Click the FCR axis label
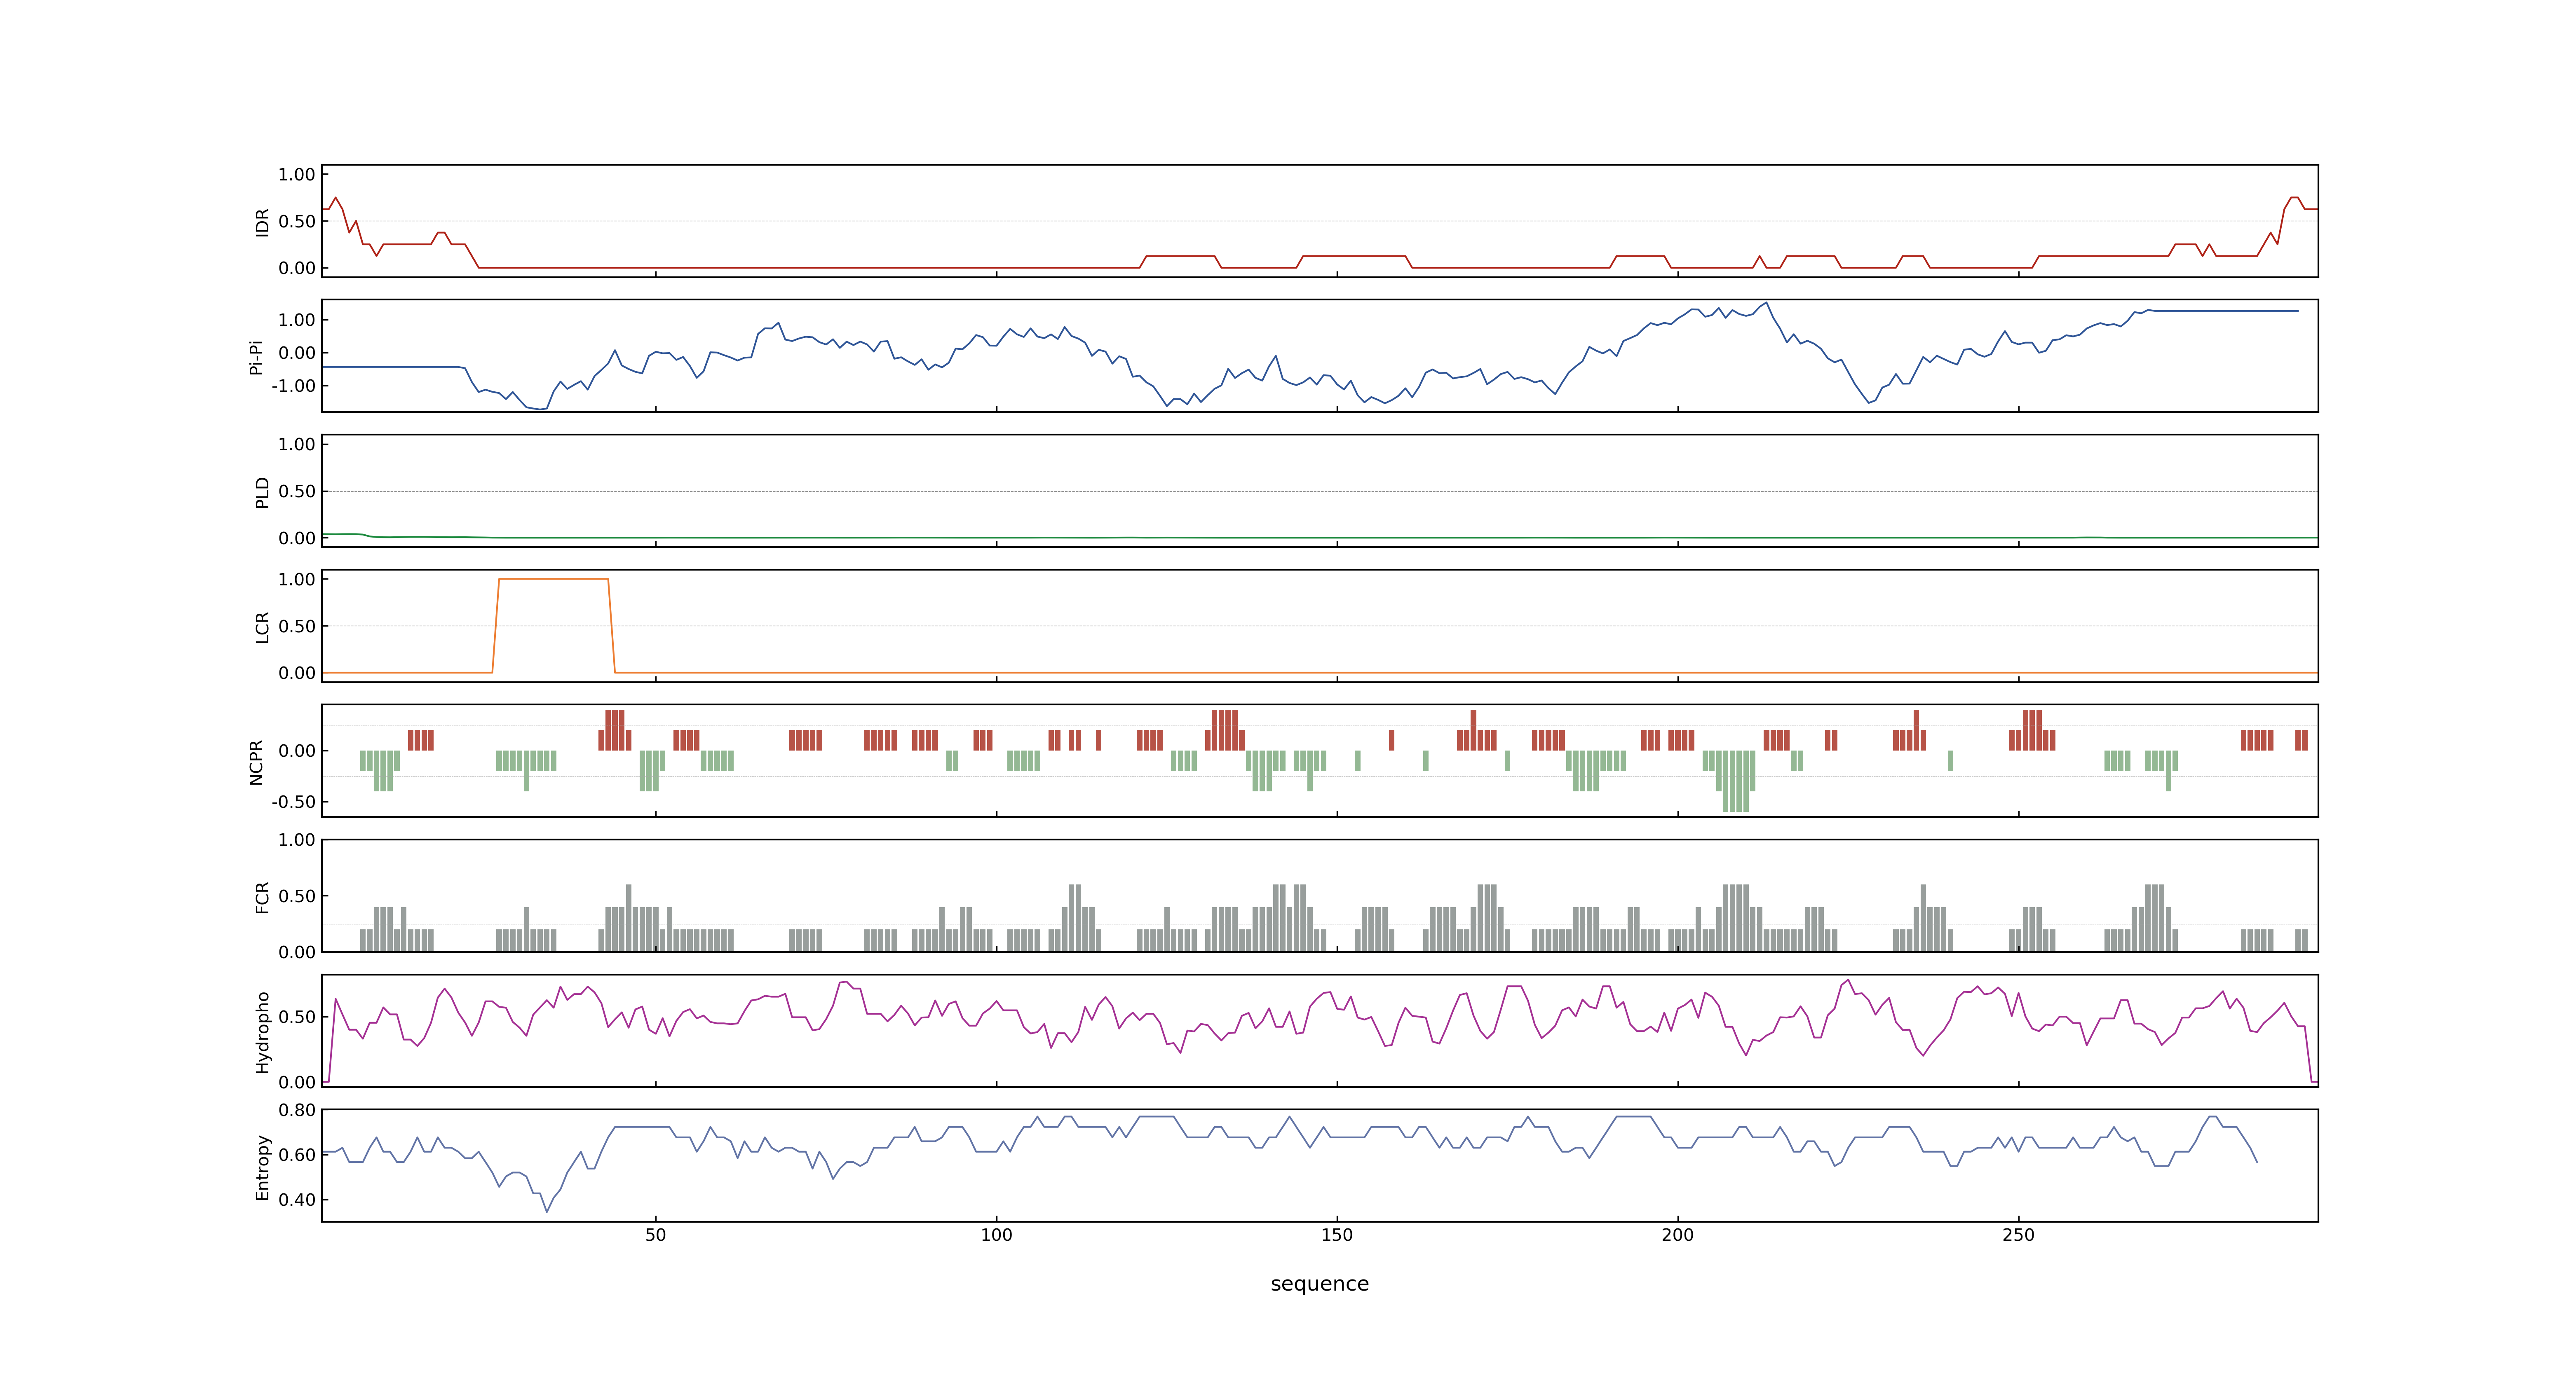Viewport: 2576px width, 1373px height. click(x=262, y=897)
